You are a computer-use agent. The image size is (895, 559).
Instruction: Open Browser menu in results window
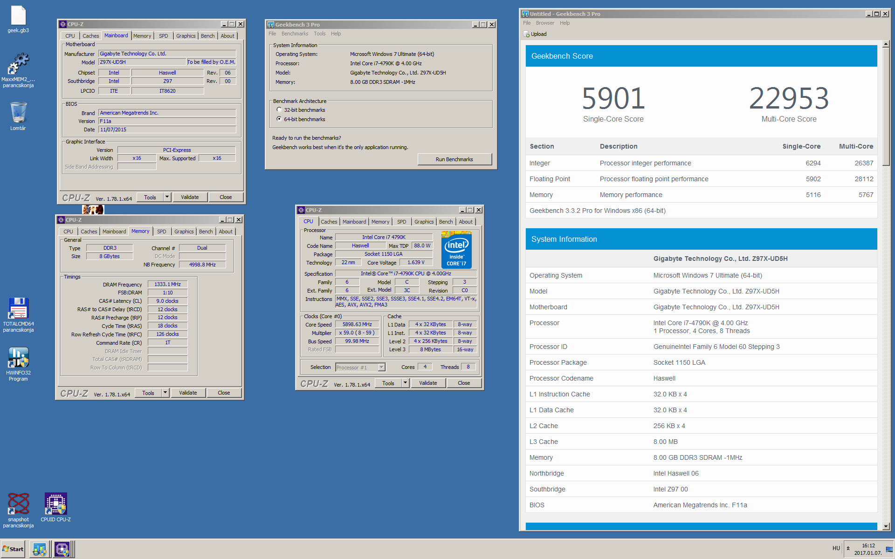click(x=545, y=23)
